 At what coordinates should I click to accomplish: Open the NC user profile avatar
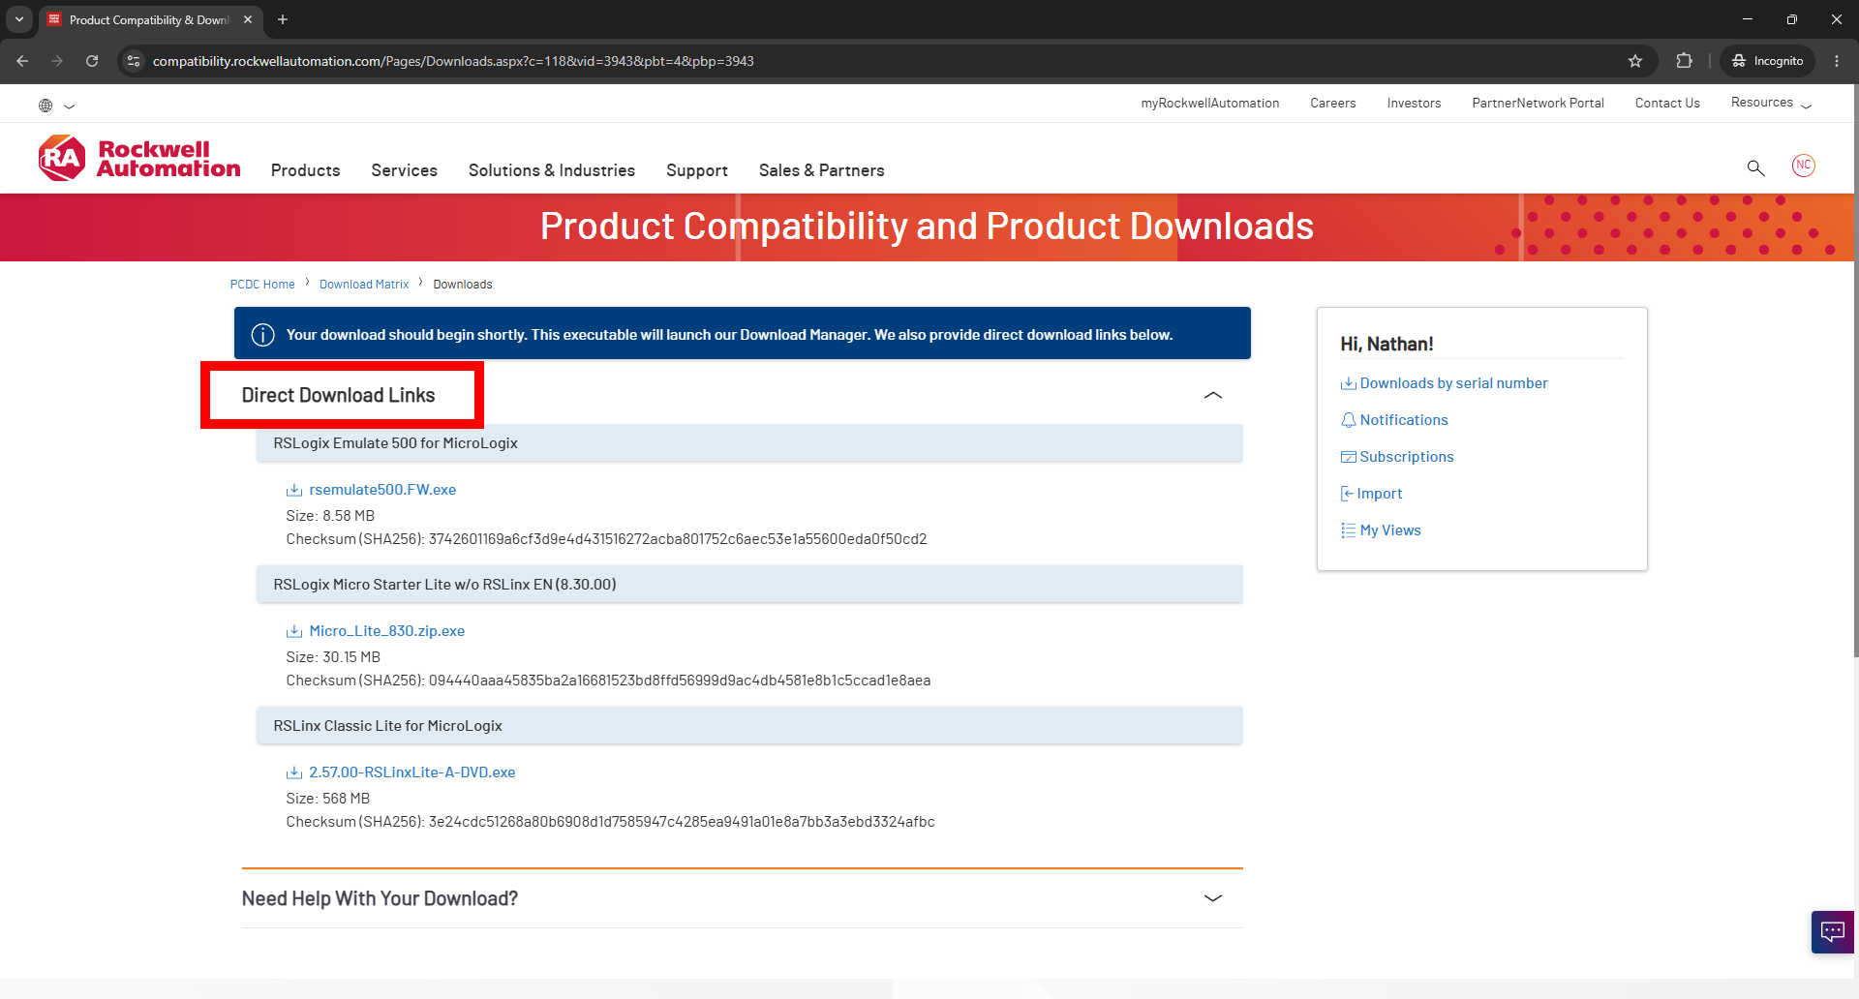(x=1803, y=166)
